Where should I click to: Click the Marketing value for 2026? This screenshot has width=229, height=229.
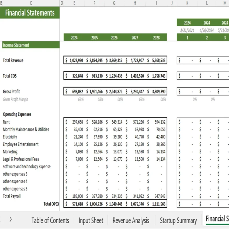click(x=114, y=151)
